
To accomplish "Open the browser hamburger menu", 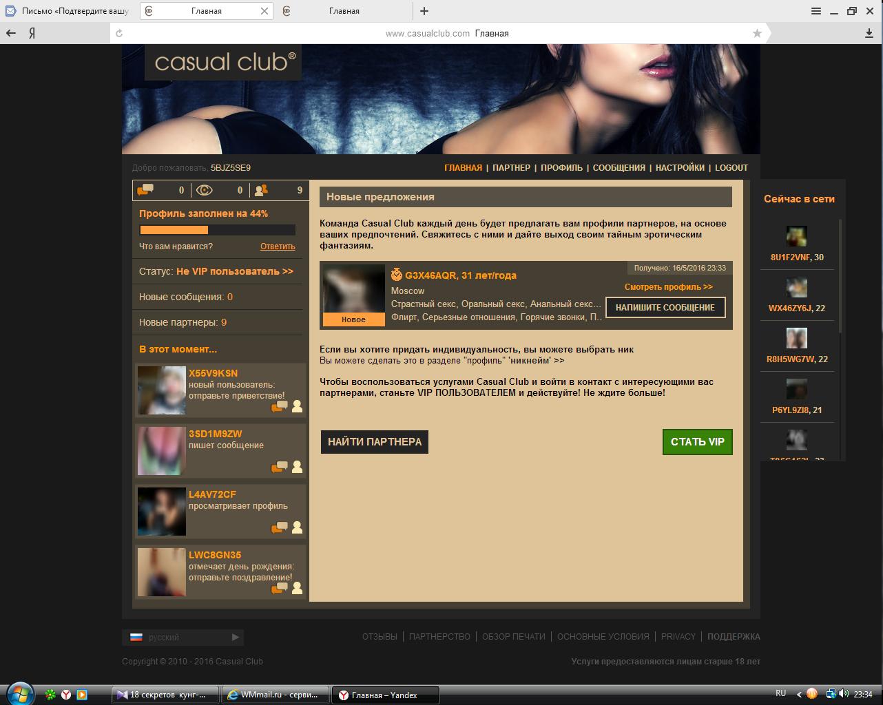I will point(816,11).
